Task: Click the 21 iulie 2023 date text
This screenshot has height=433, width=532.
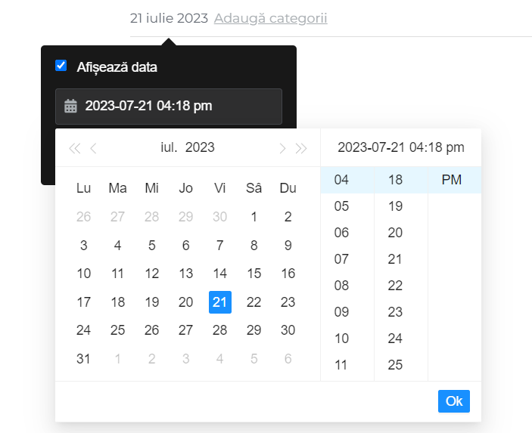Action: pyautogui.click(x=169, y=18)
